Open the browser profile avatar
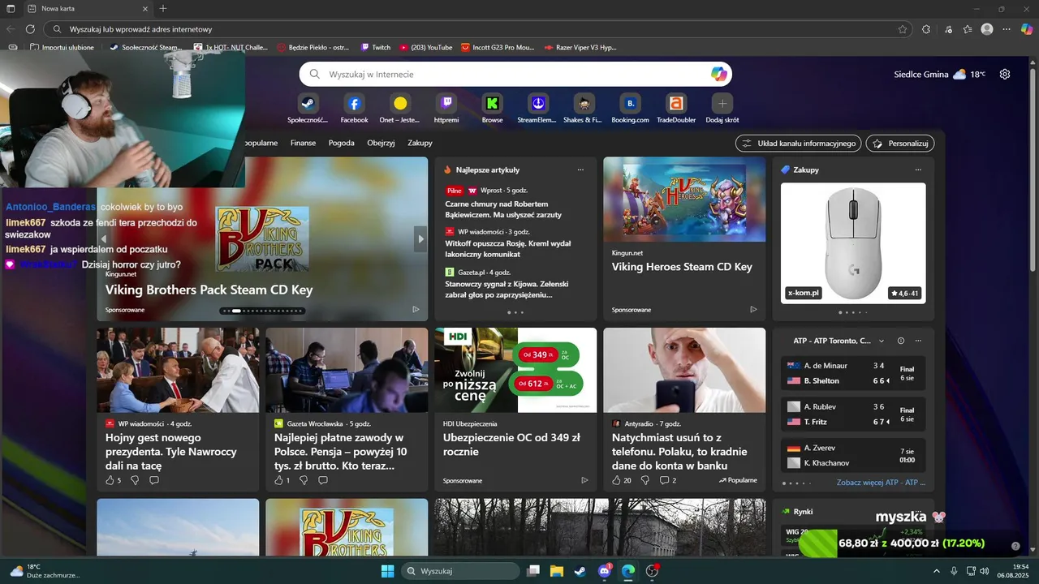1039x584 pixels. 987,29
